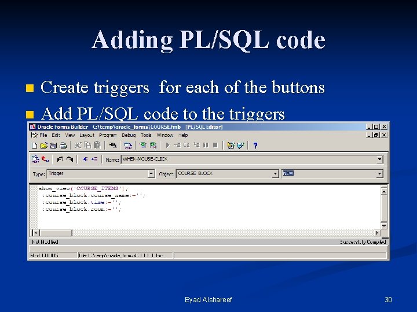The image size is (417, 312).
Task: Click the Find and Replace icon
Action: (113, 146)
